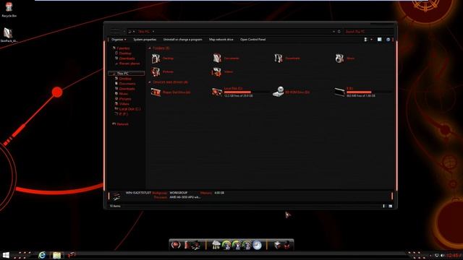The image size is (463, 260).
Task: Click the 10 items status bar text
Action: point(115,206)
